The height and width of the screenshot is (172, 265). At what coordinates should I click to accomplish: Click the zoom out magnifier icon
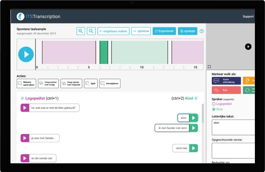91,31
